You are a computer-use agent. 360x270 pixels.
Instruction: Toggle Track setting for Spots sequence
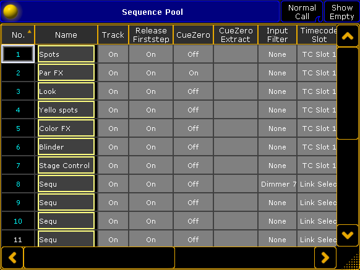113,54
